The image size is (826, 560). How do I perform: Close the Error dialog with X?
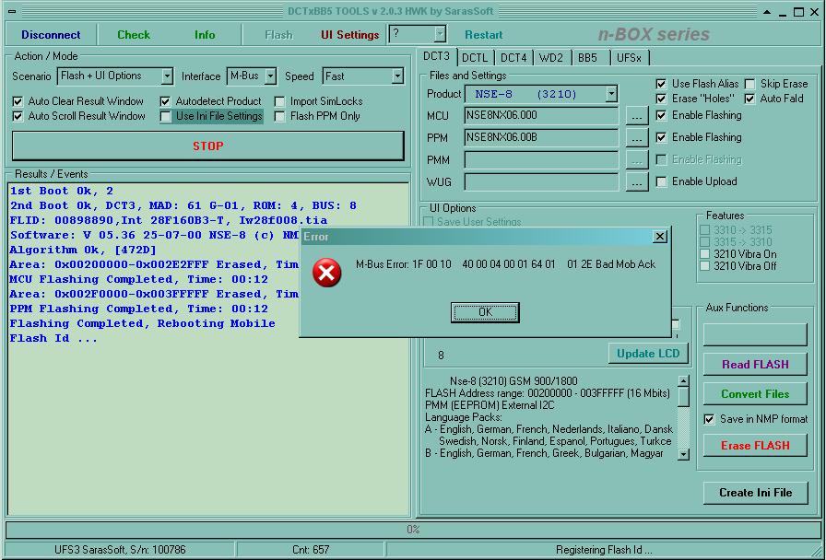pyautogui.click(x=659, y=237)
